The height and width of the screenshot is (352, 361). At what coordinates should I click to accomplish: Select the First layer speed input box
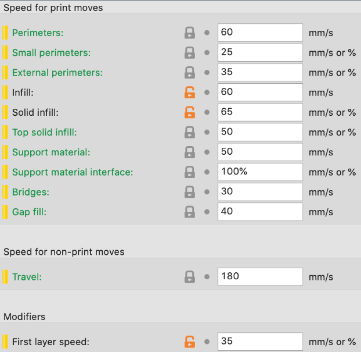(x=260, y=342)
